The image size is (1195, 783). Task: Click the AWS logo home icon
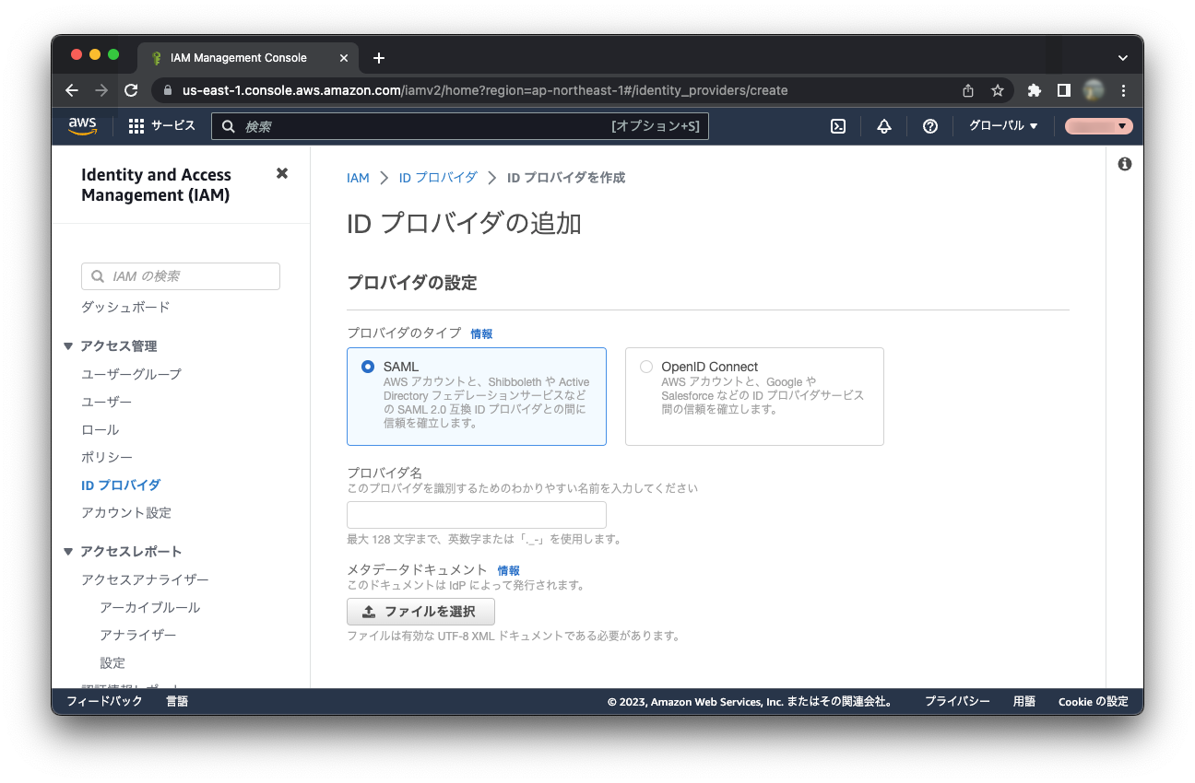coord(82,126)
